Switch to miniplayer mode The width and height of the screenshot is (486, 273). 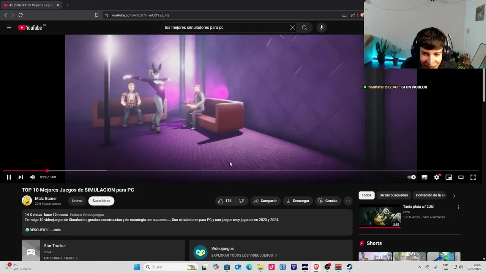pos(449,177)
